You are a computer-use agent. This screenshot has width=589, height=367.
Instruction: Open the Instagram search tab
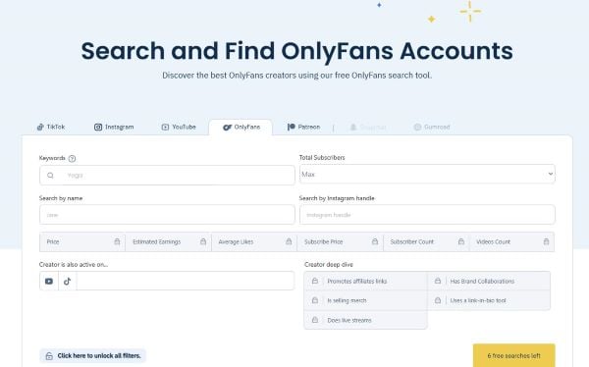pos(114,127)
